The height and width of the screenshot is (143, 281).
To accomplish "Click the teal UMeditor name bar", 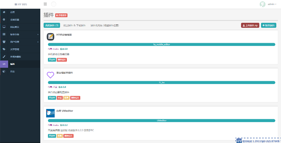I will 161,121.
